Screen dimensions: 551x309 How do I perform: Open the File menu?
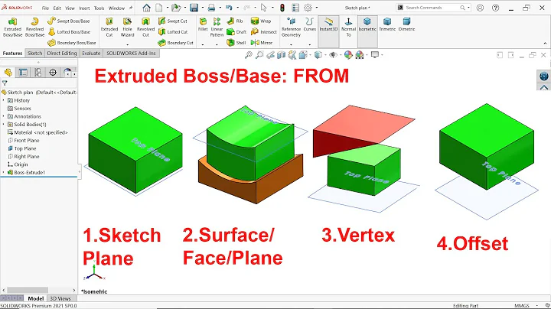45,8
